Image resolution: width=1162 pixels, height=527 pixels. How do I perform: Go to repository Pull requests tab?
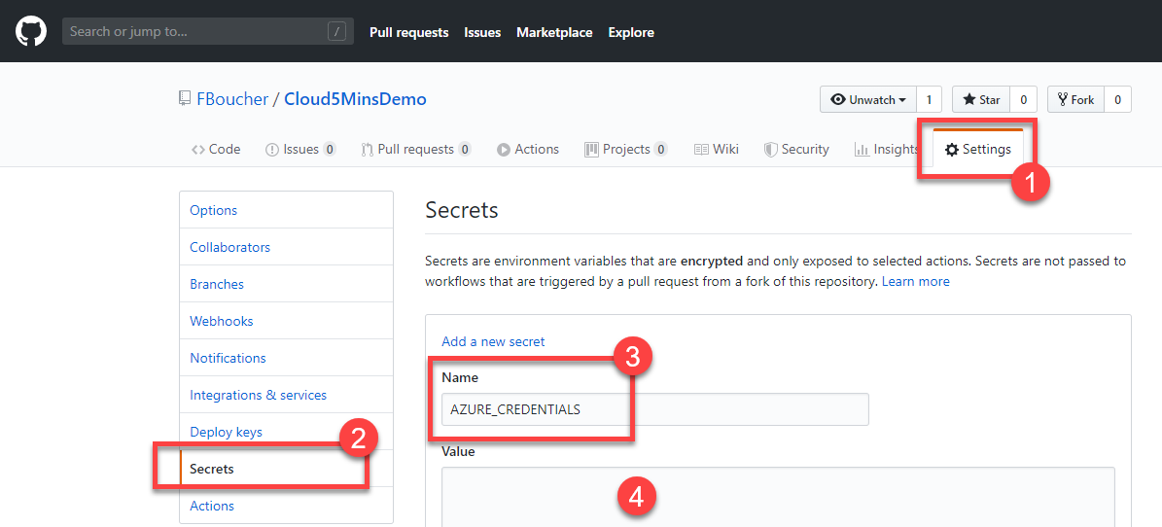415,149
